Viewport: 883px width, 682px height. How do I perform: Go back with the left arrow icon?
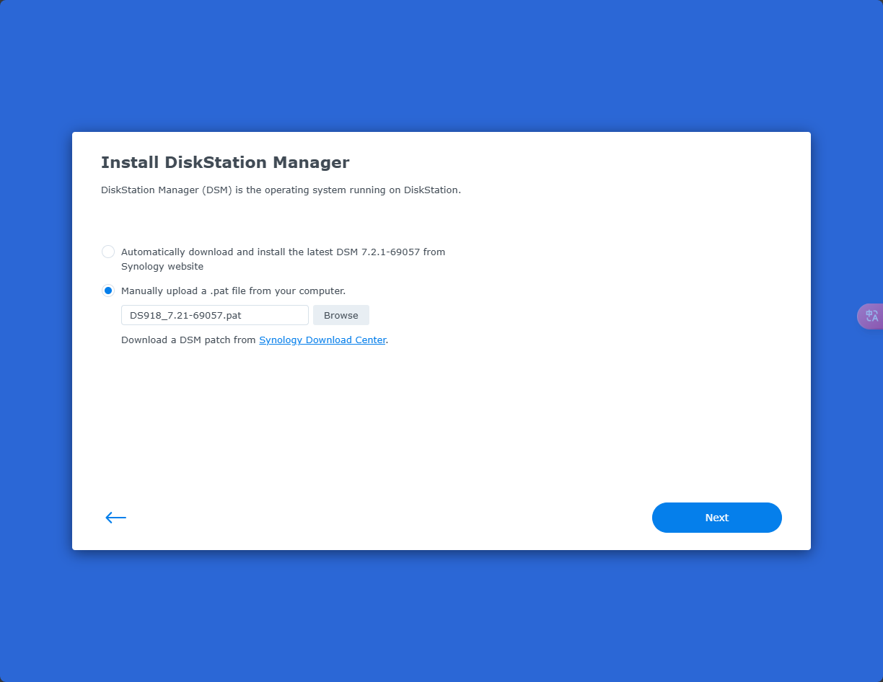pyautogui.click(x=115, y=518)
